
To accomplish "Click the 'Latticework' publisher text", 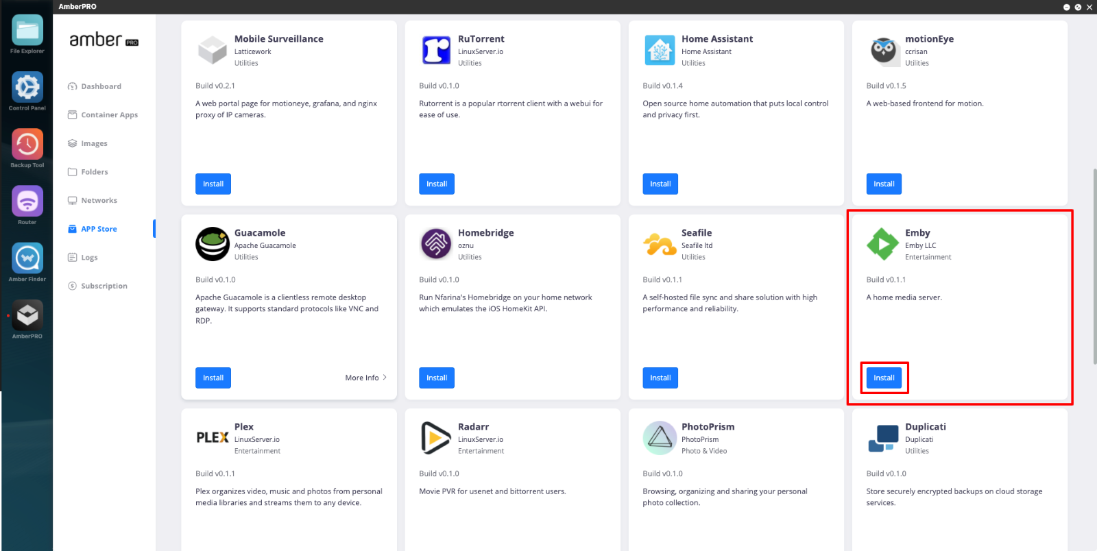I will [253, 51].
